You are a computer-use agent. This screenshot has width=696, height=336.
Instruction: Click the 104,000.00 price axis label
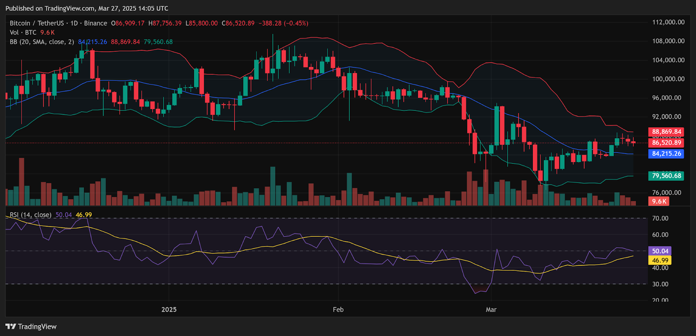pos(668,60)
